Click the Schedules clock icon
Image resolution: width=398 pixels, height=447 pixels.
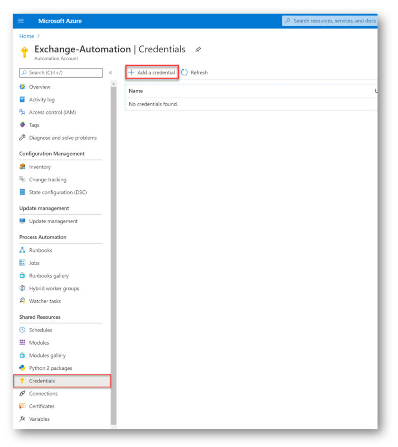tap(22, 330)
